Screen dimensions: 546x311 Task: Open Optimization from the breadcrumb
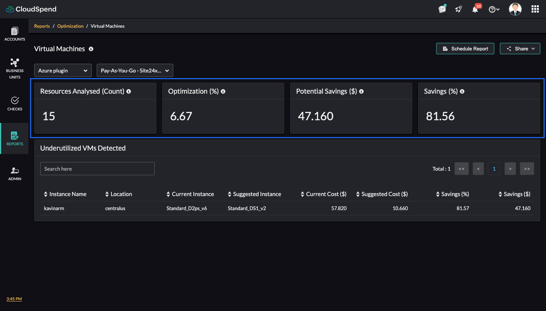tap(70, 26)
